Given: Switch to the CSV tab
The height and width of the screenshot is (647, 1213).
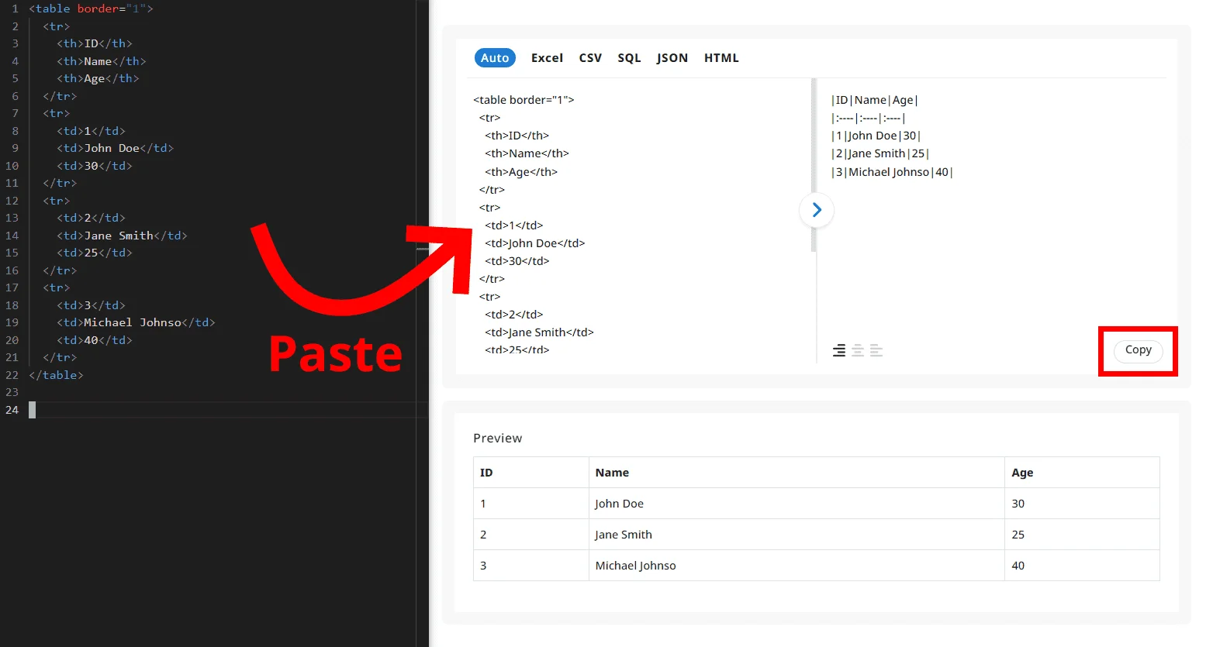Looking at the screenshot, I should 590,58.
